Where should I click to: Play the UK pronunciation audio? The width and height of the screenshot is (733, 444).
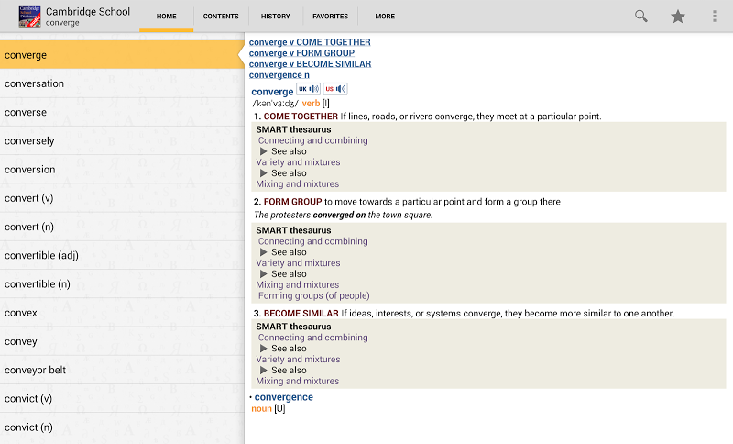[308, 89]
